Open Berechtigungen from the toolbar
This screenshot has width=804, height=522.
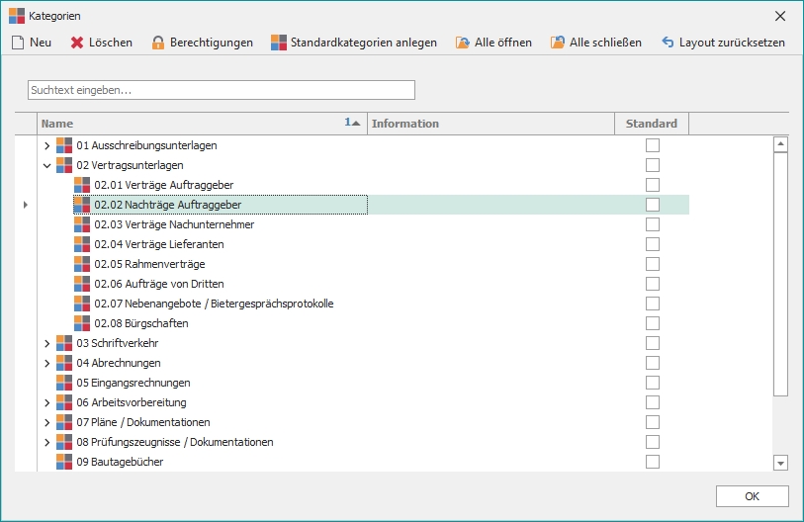pyautogui.click(x=212, y=43)
